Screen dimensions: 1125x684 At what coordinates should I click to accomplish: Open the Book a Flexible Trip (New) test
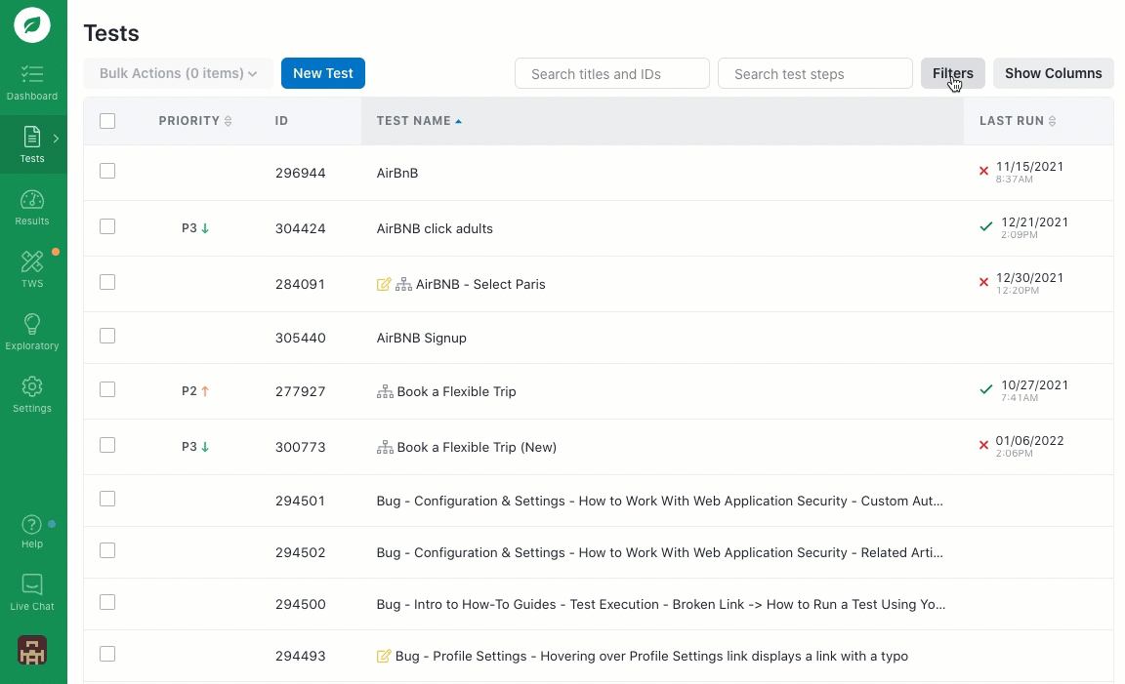478,447
